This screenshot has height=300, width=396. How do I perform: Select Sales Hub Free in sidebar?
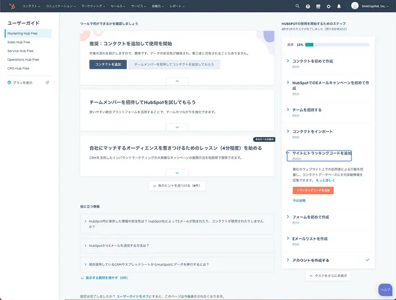(x=19, y=42)
